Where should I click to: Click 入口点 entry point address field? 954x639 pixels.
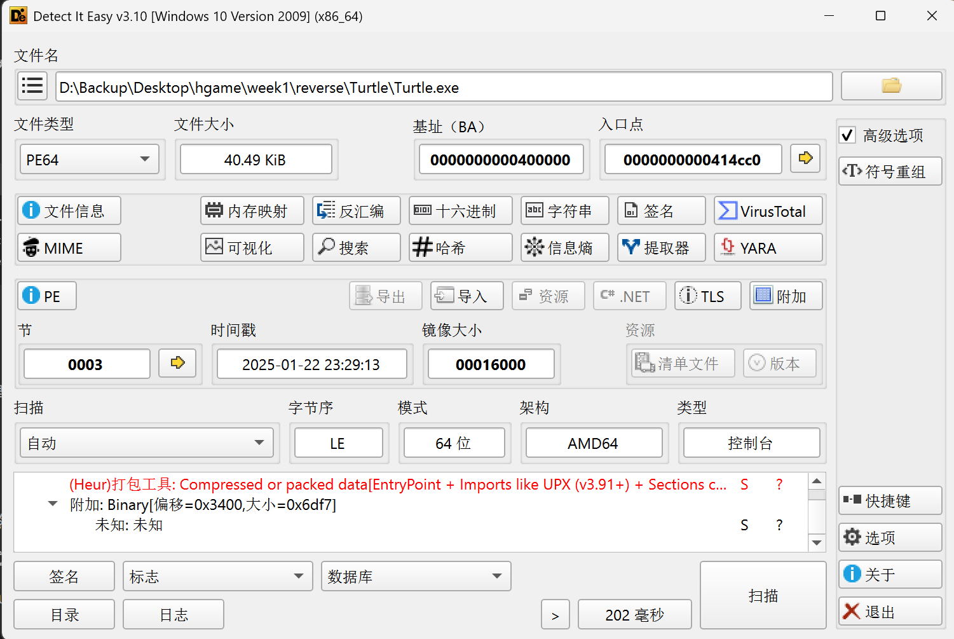pos(693,160)
